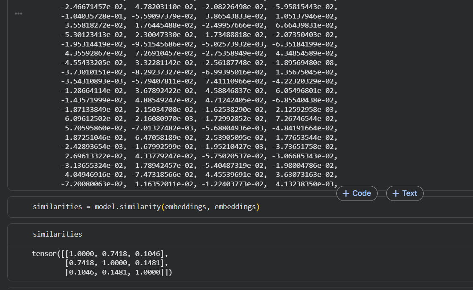473x290 pixels.
Task: Select the value 4.78203110e-02
Action: (164, 6)
